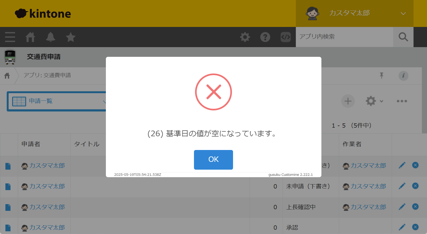Expand the カスタマ太郎 user account menu
427x234 pixels.
(x=355, y=13)
